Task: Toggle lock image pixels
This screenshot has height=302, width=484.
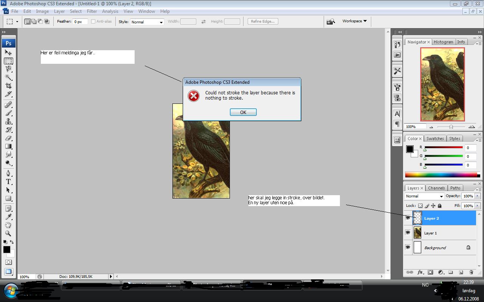Action: point(427,206)
